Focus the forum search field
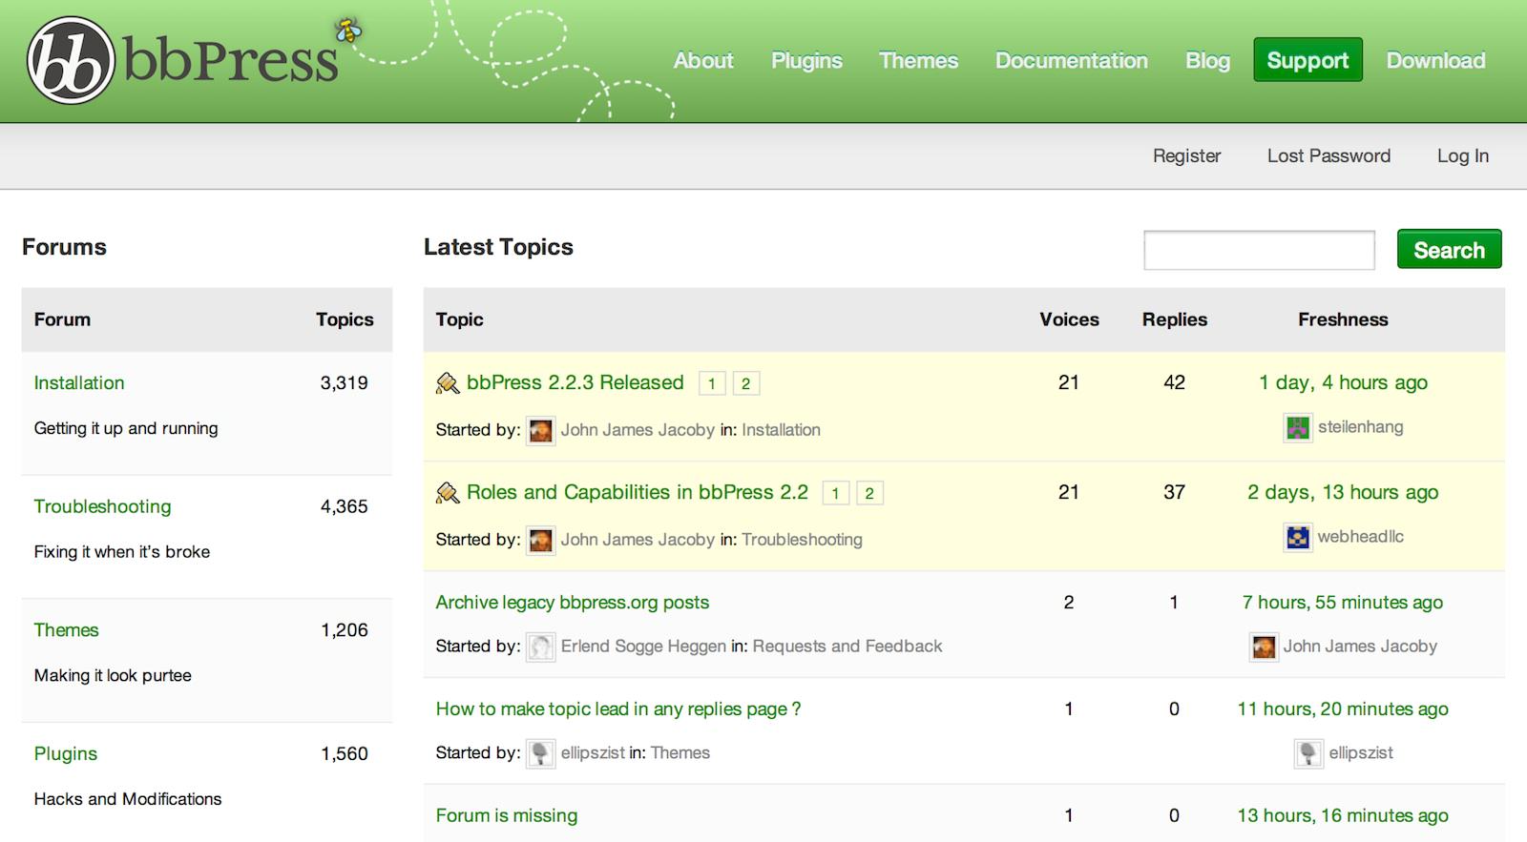 coord(1259,250)
